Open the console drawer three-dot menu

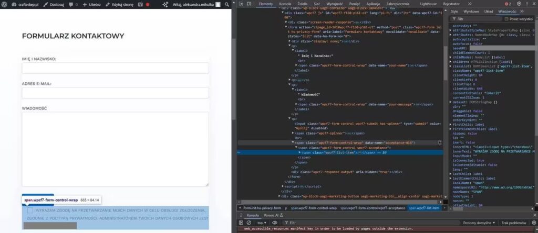pos(241,215)
